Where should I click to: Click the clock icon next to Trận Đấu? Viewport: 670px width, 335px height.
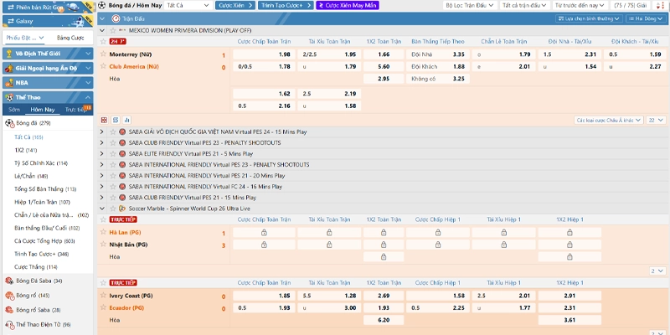click(116, 18)
